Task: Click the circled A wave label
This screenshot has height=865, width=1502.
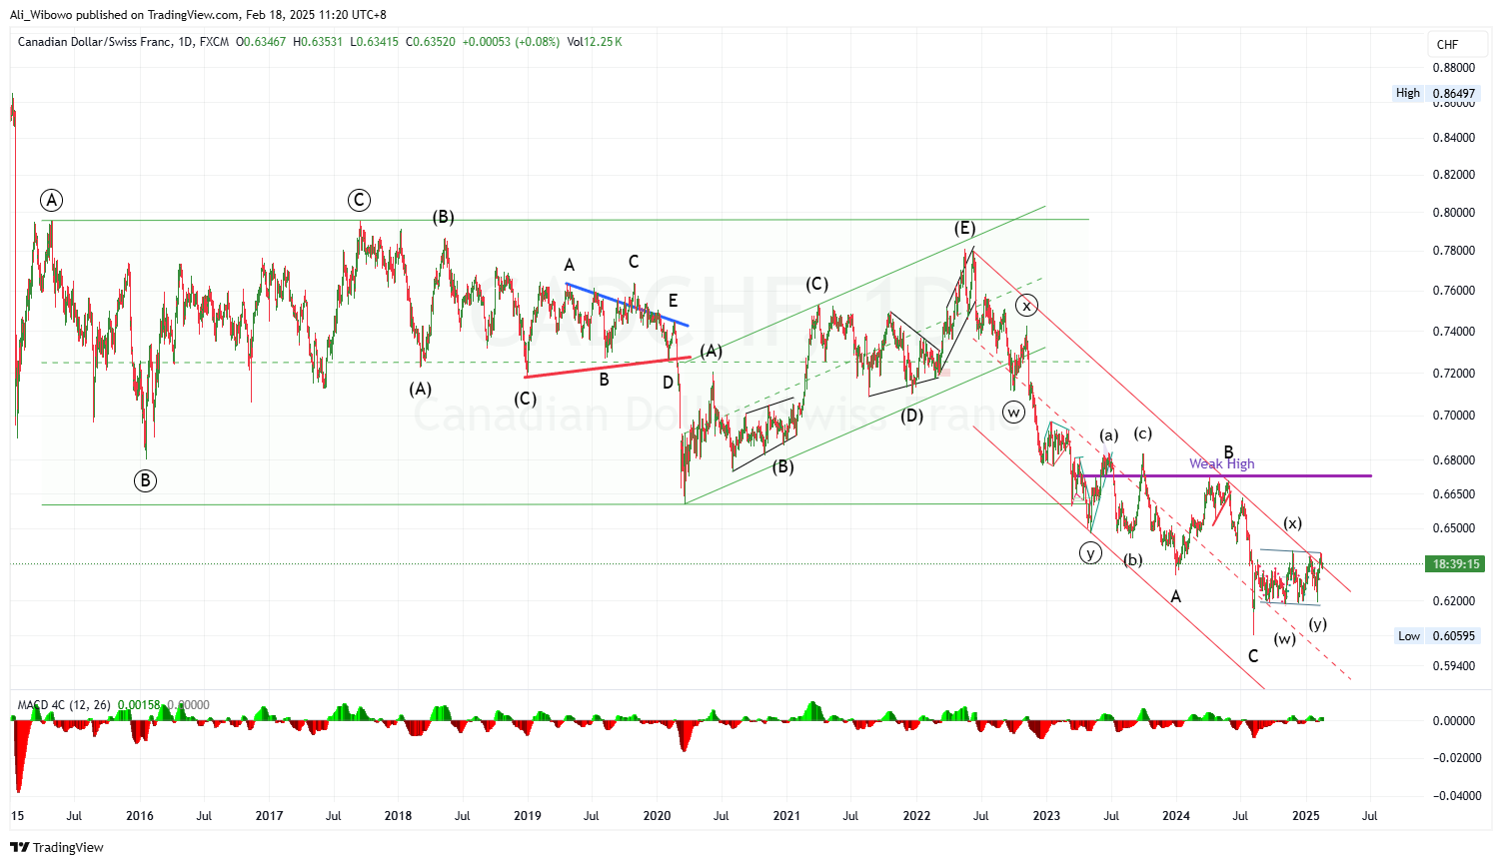Action: coord(51,200)
